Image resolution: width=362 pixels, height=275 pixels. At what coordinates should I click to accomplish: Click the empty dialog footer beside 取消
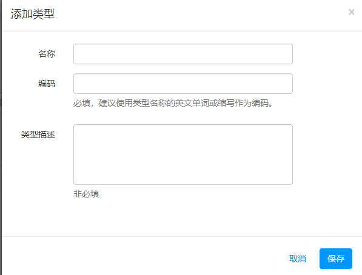coord(143,256)
